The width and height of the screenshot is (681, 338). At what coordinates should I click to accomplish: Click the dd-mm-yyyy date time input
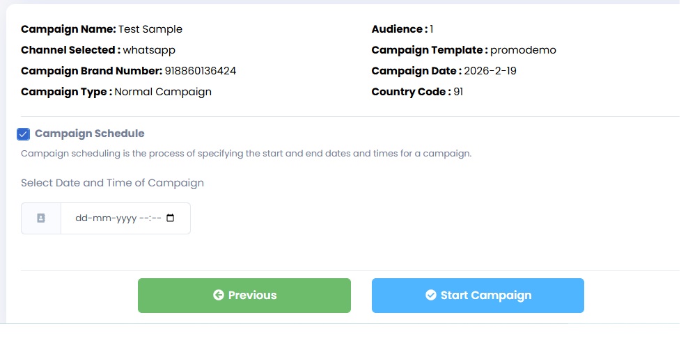(125, 218)
